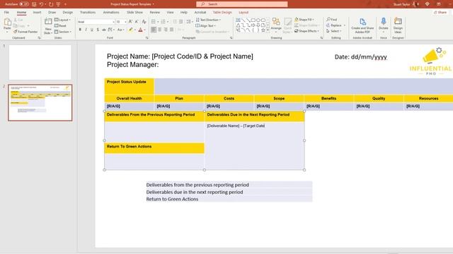The image size is (453, 254).
Task: Switch to the Insert tab
Action: (x=37, y=13)
